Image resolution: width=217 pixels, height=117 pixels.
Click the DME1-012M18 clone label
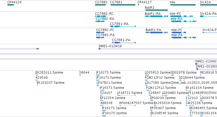click(x=110, y=46)
